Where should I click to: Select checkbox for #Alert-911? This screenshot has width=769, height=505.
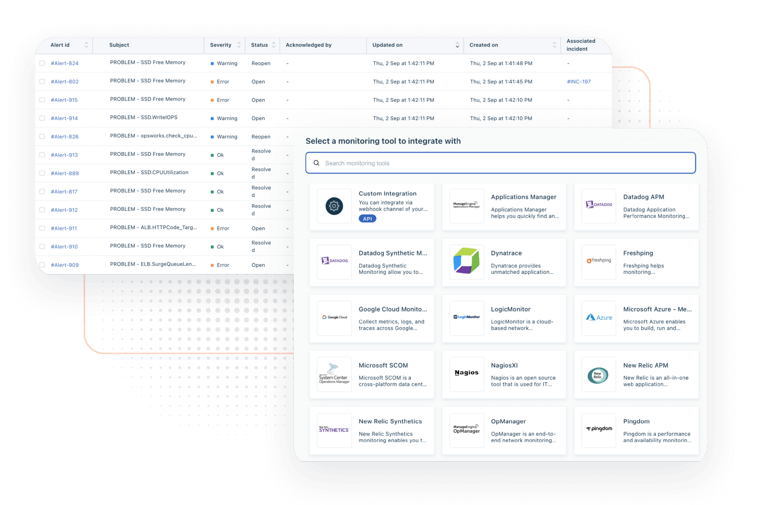(x=42, y=228)
